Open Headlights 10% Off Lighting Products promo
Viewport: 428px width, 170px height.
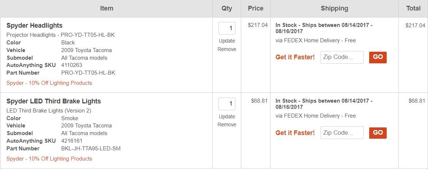pyautogui.click(x=49, y=83)
